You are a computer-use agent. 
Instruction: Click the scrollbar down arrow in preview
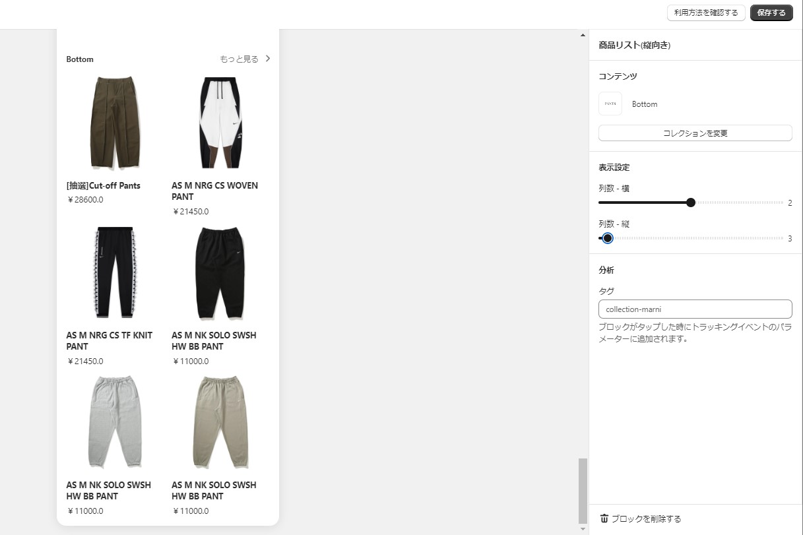pyautogui.click(x=583, y=529)
